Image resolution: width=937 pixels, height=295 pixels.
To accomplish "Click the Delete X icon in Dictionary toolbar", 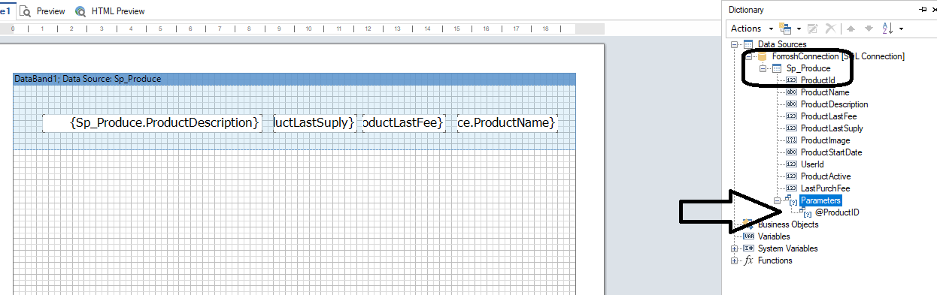I will pos(830,29).
